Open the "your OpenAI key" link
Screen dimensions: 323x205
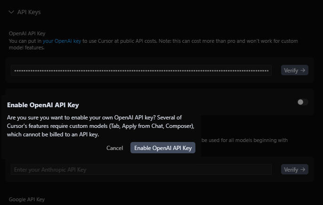62,41
